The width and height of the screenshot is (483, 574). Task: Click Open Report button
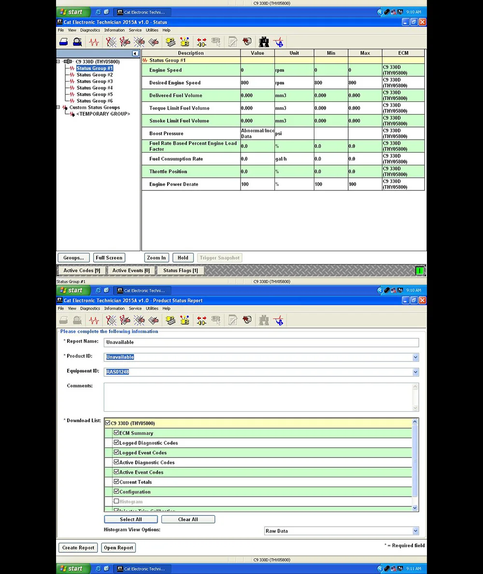[118, 547]
